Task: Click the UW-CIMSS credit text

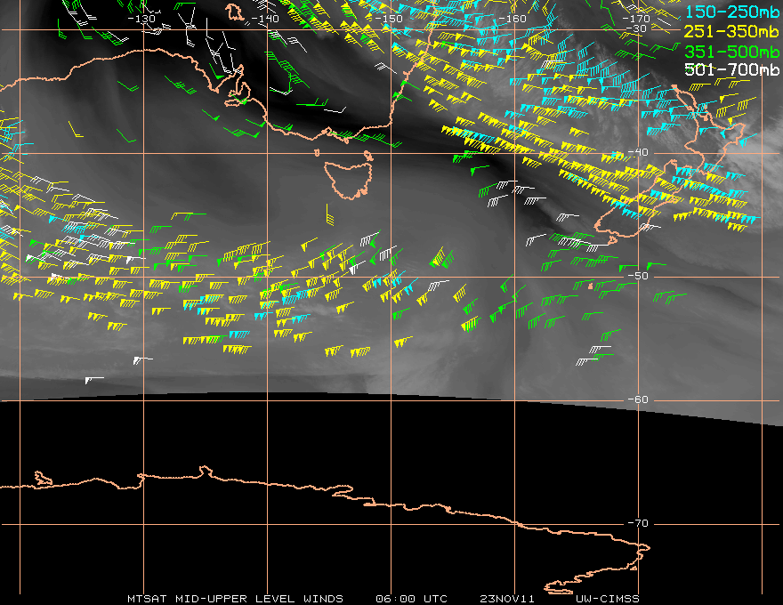Action: pos(607,599)
